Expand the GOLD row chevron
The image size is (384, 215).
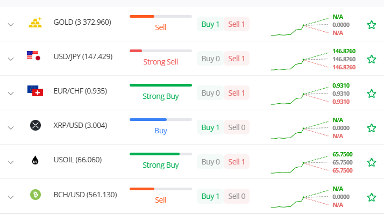(x=11, y=25)
